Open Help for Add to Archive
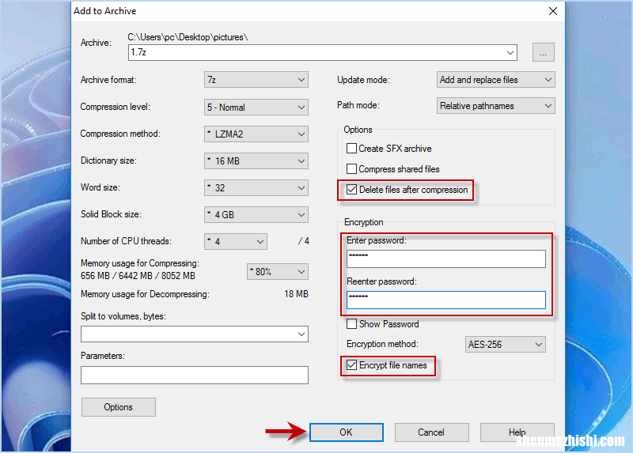633x453 pixels. point(517,432)
